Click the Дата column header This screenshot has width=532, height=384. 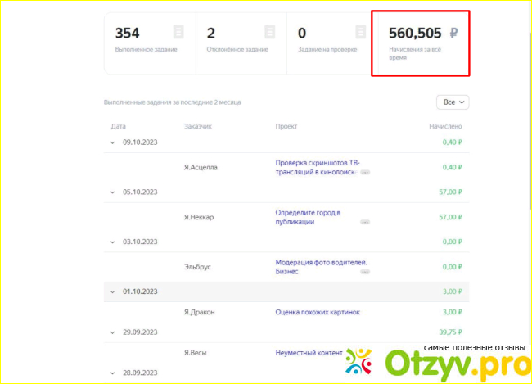(x=118, y=127)
